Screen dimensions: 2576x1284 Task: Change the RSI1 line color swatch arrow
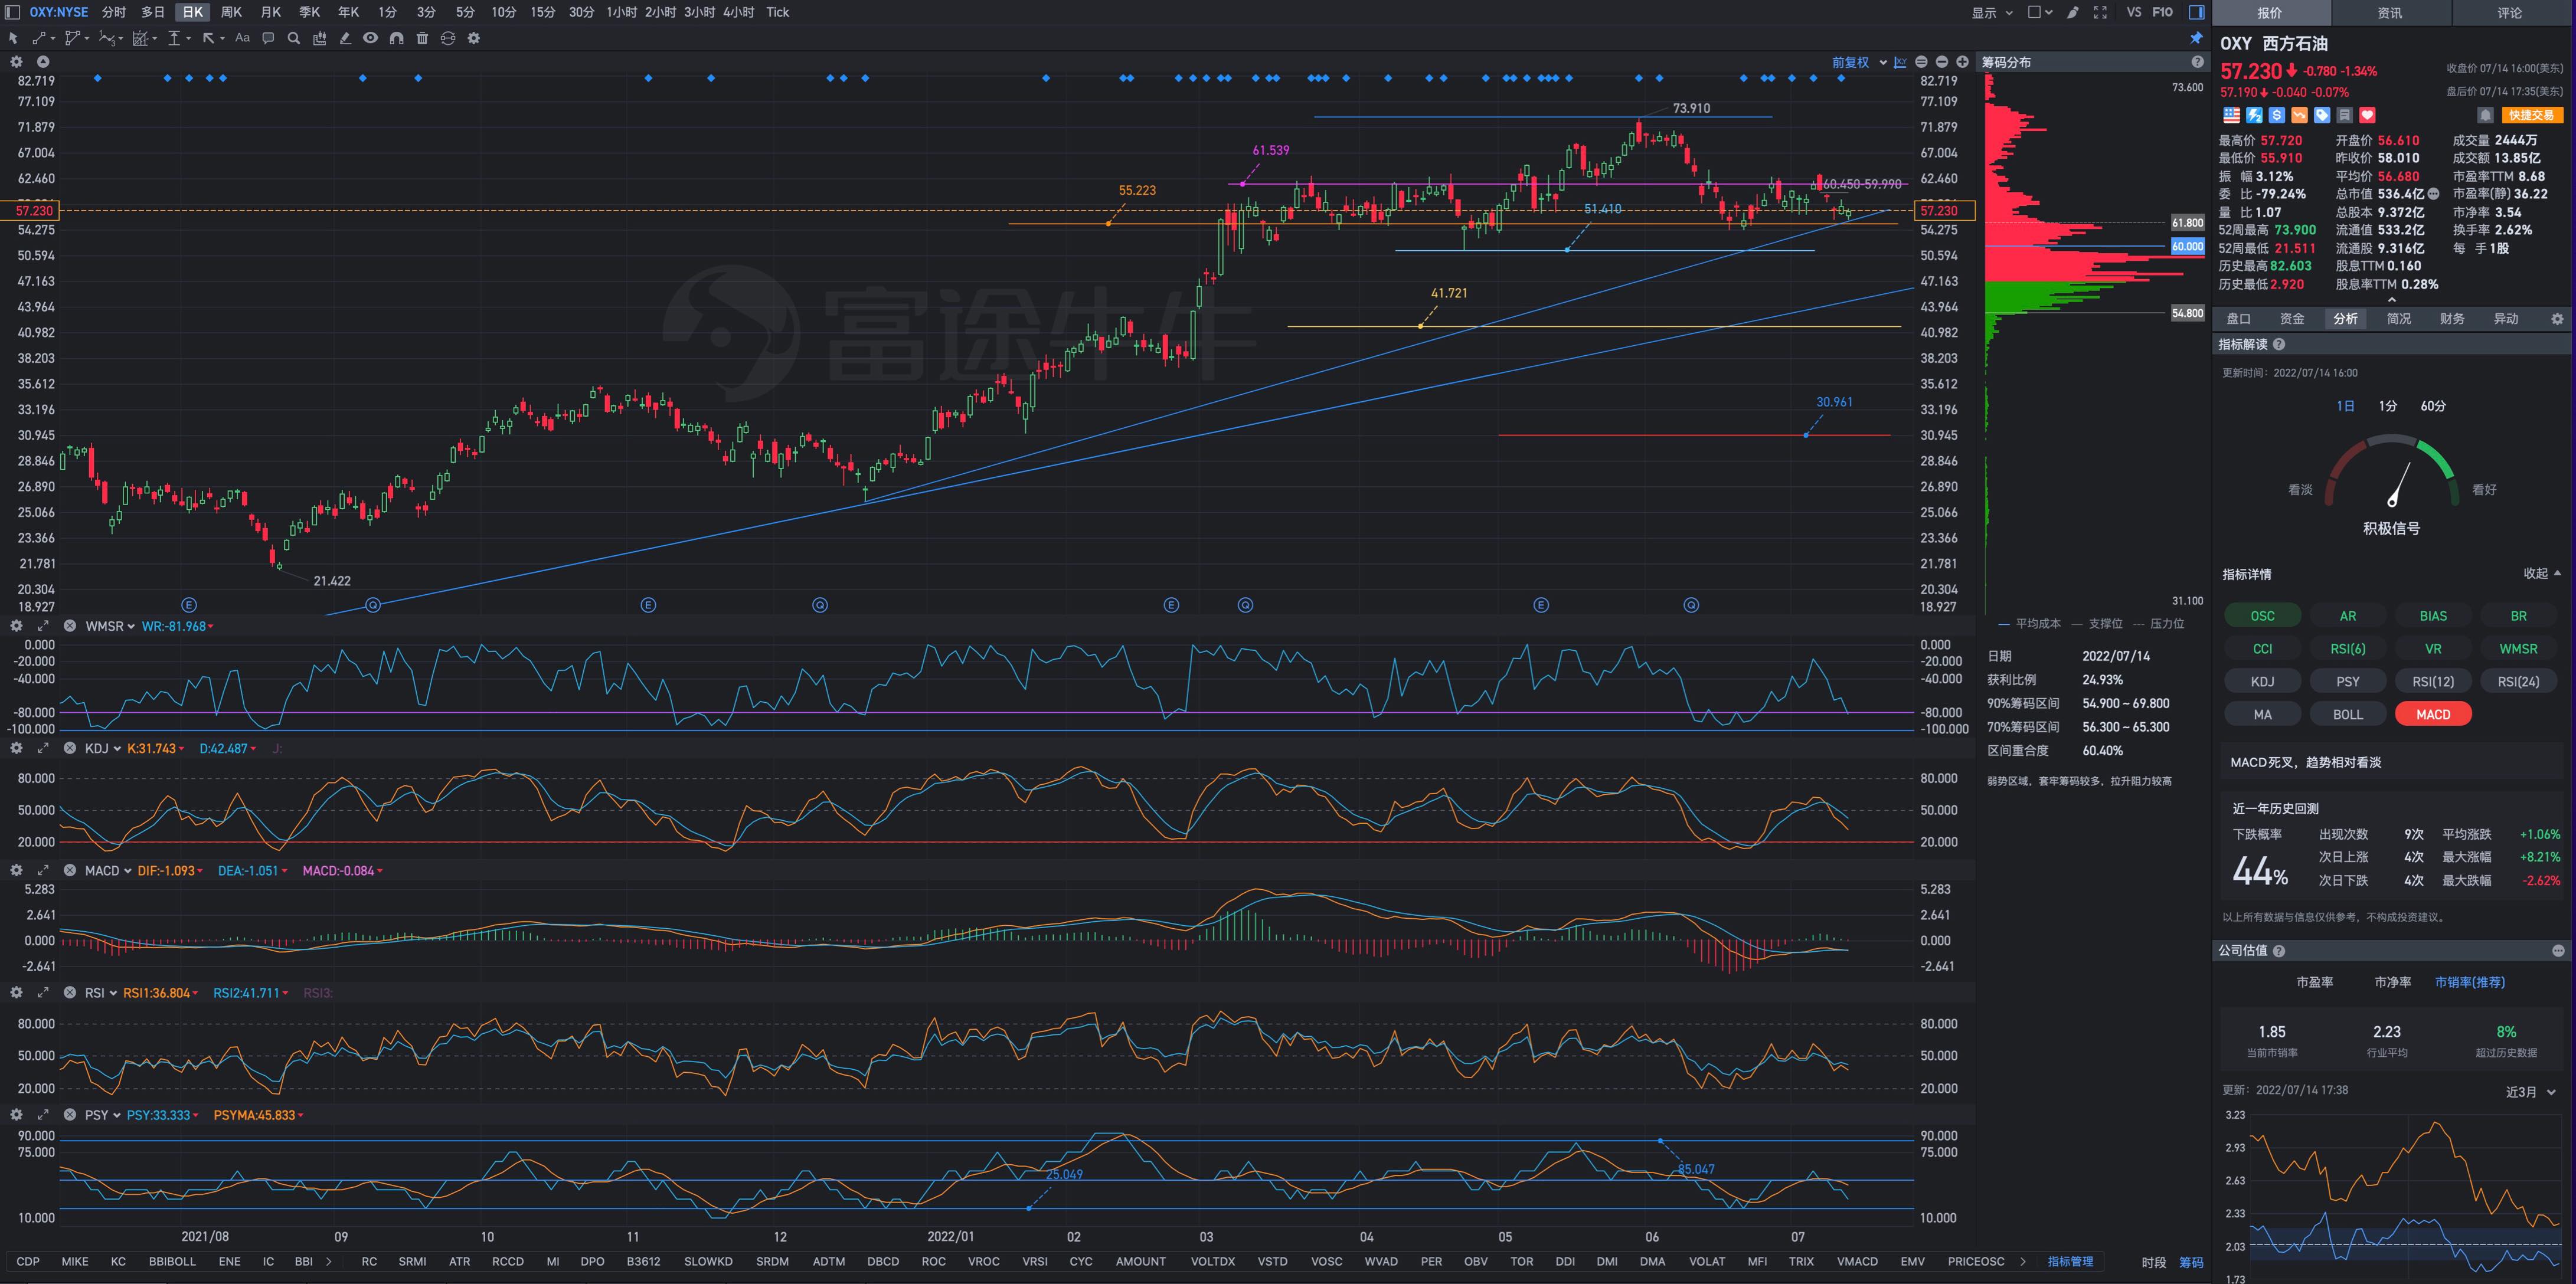[195, 993]
